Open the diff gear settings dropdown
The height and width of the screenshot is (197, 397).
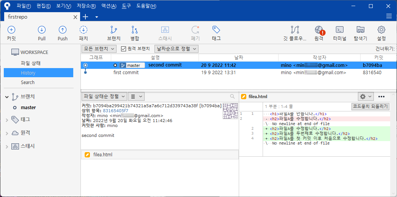pyautogui.click(x=366, y=97)
